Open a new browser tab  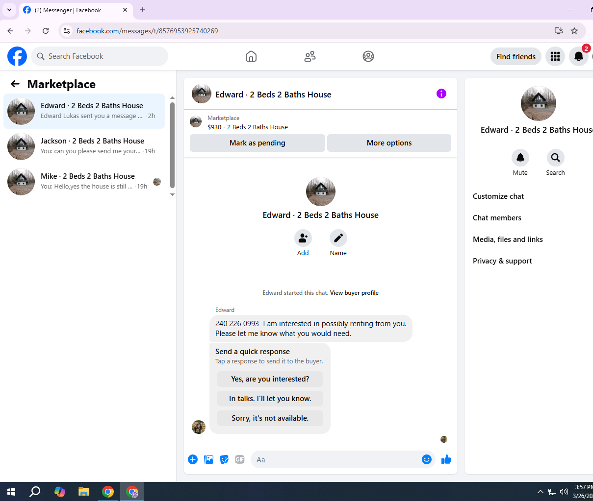(143, 10)
